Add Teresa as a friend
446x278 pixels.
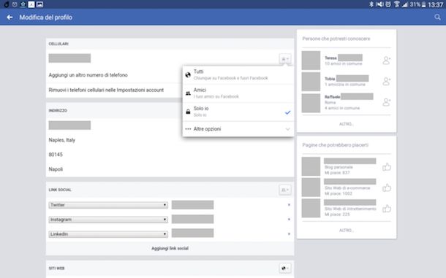(x=386, y=61)
